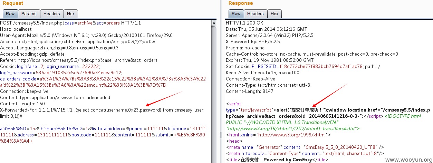433x163 pixels.
Task: Click the POST request line
Action: 70,23
